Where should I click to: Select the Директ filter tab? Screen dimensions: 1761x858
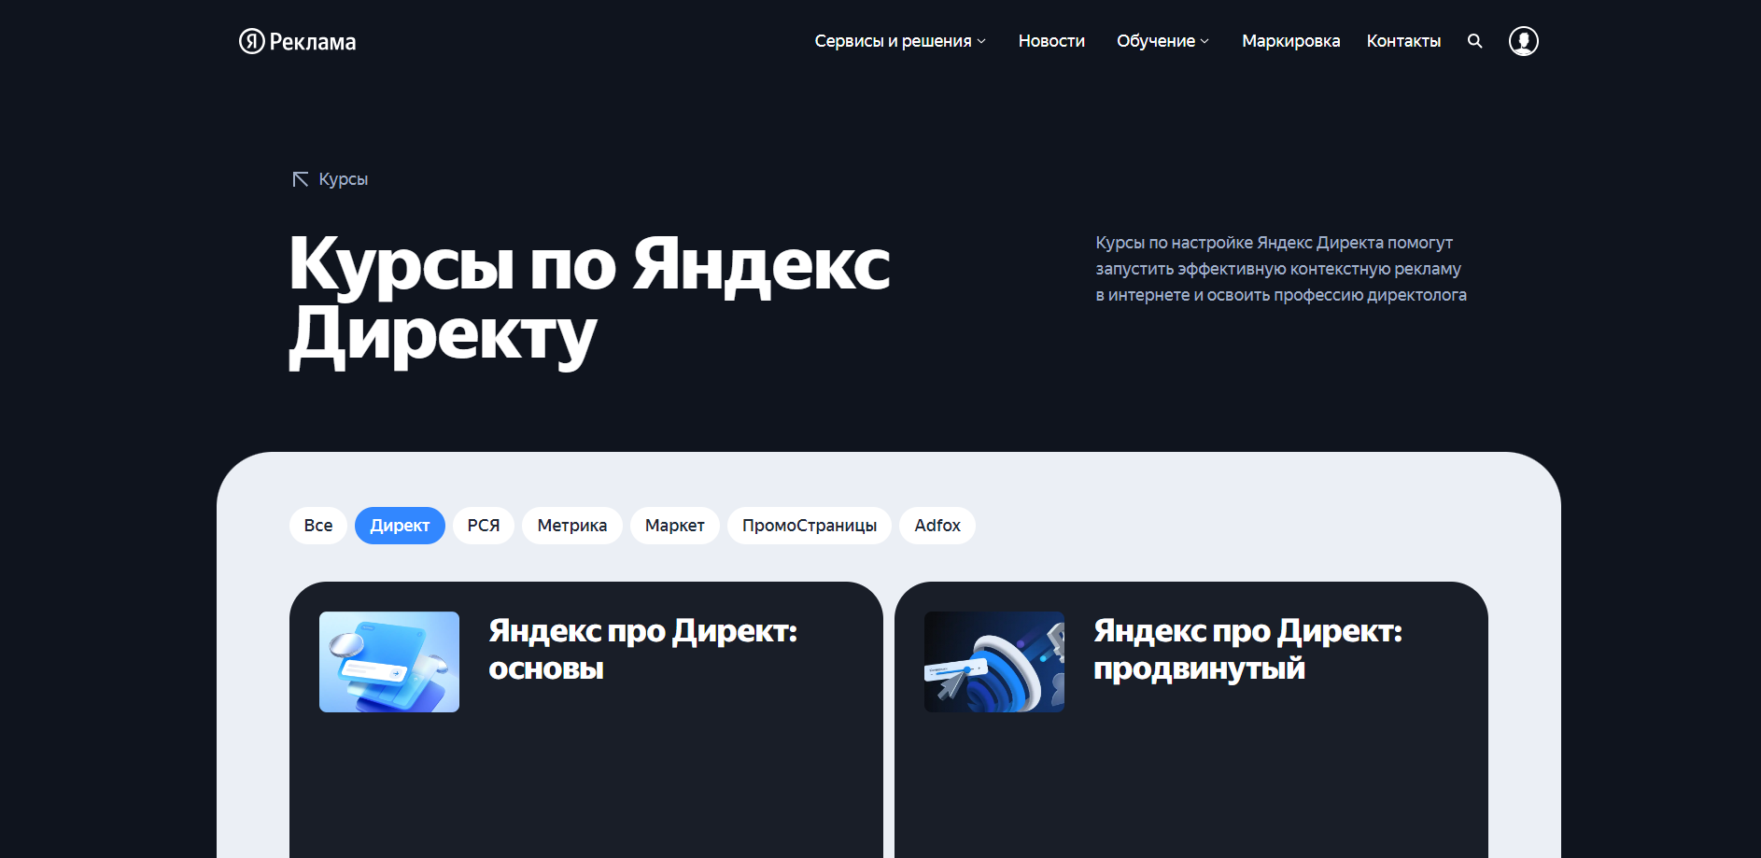pos(400,526)
